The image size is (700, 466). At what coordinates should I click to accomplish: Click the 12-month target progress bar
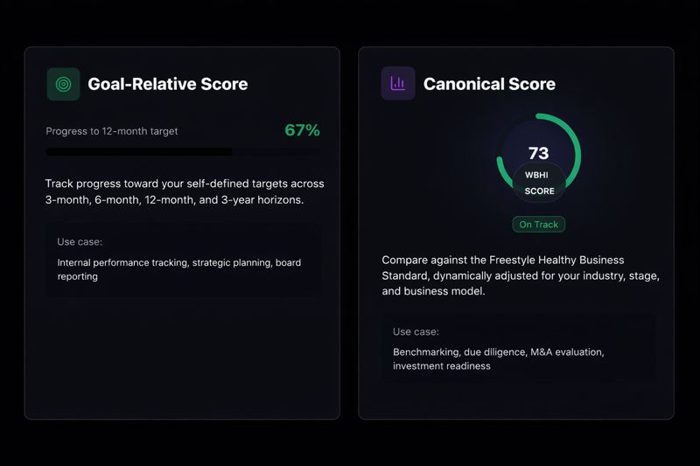[182, 152]
